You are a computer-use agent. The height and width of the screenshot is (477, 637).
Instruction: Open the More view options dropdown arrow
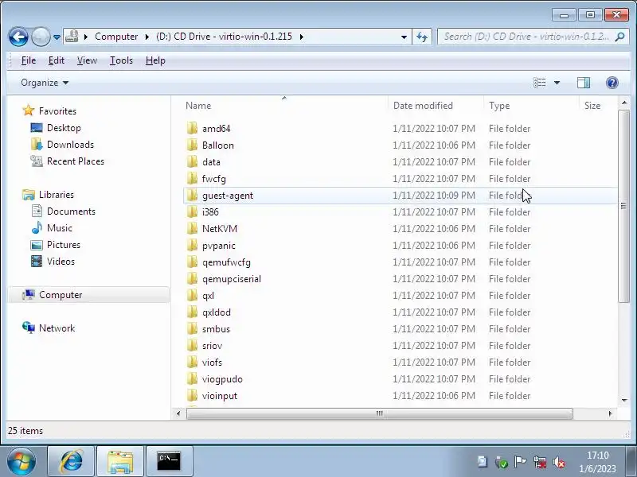[557, 83]
